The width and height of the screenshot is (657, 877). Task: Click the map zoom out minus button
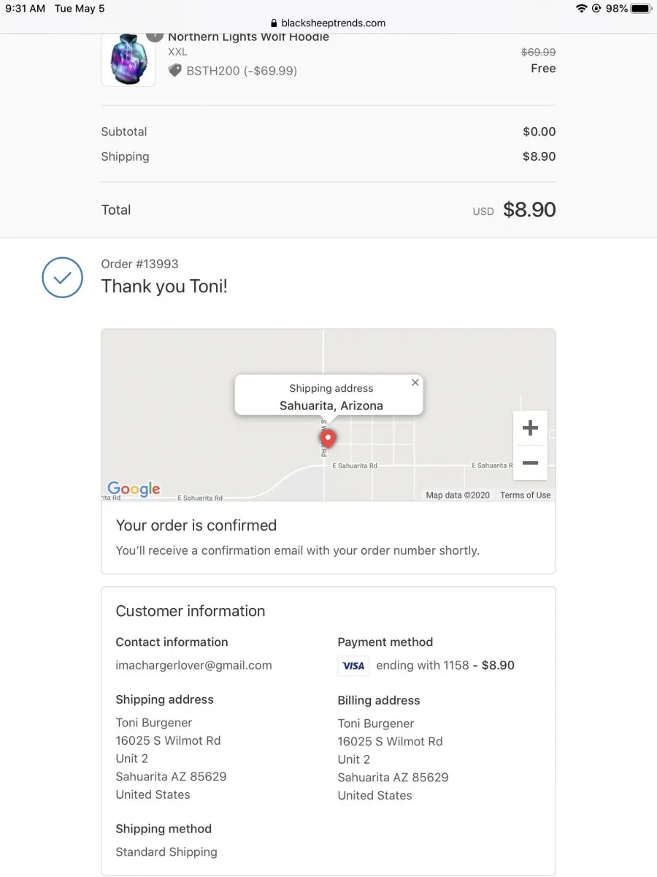point(531,463)
